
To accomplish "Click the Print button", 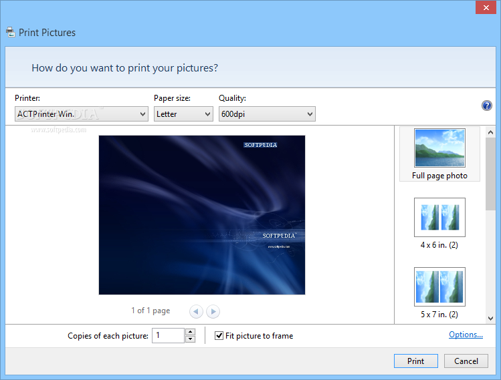I will 415,361.
